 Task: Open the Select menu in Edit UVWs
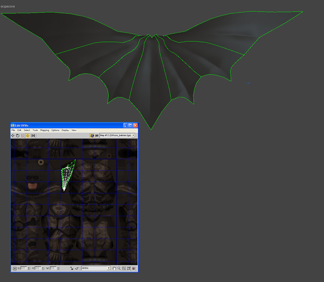[27, 130]
